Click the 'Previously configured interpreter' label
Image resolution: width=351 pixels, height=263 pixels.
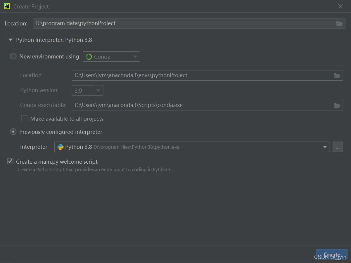(x=61, y=132)
